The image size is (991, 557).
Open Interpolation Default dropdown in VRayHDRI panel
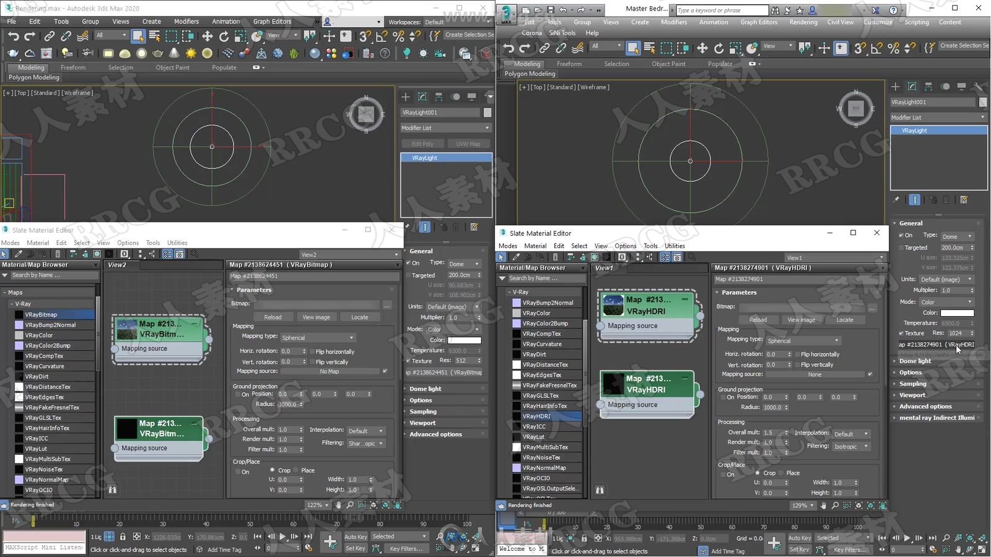click(x=850, y=434)
